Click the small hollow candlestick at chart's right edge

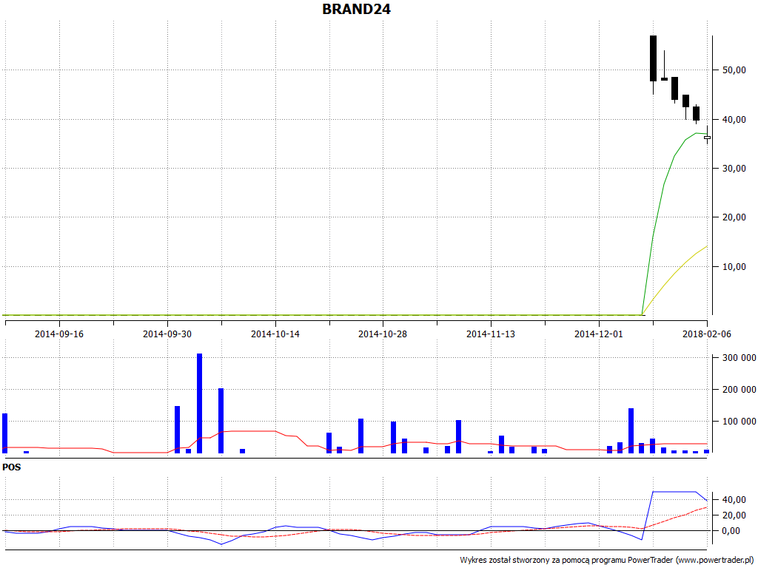coord(707,137)
